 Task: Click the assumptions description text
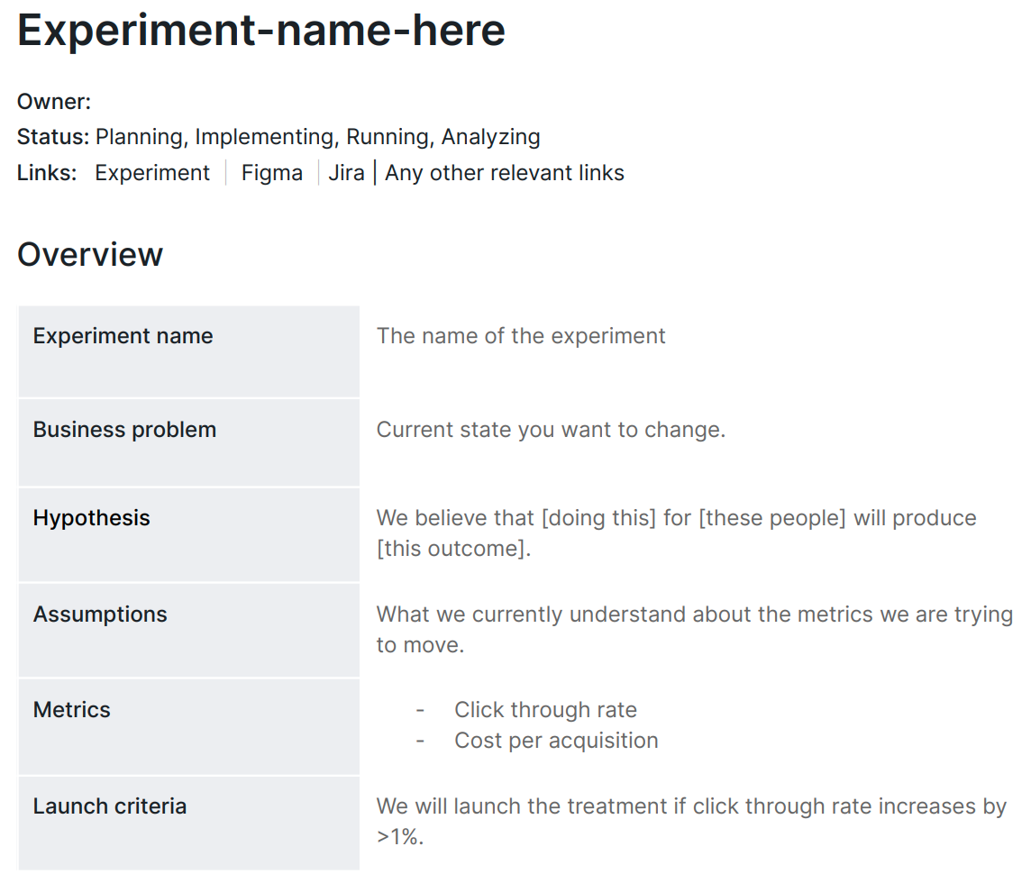pos(694,630)
